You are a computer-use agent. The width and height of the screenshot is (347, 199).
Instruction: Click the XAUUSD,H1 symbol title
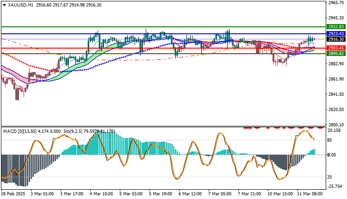(x=20, y=5)
